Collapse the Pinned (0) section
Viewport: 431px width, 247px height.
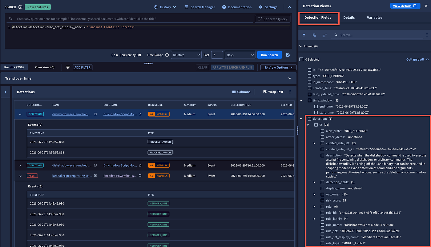301,46
